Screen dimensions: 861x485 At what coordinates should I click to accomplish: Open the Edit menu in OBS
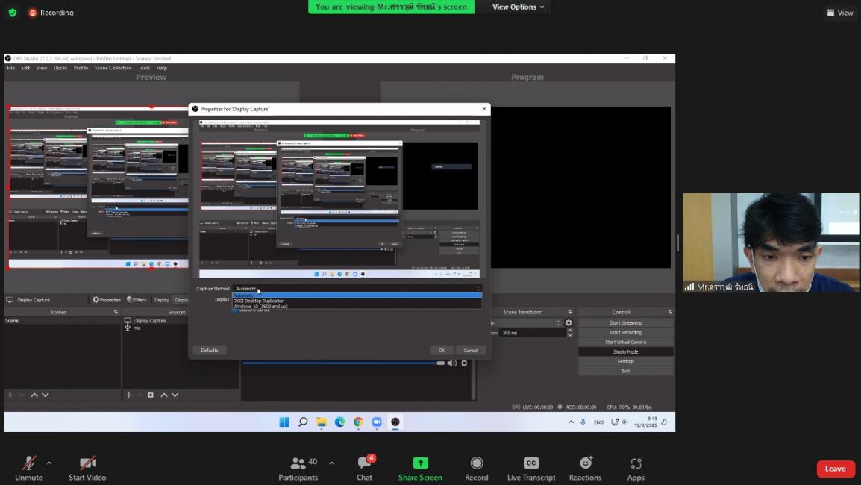(x=25, y=68)
